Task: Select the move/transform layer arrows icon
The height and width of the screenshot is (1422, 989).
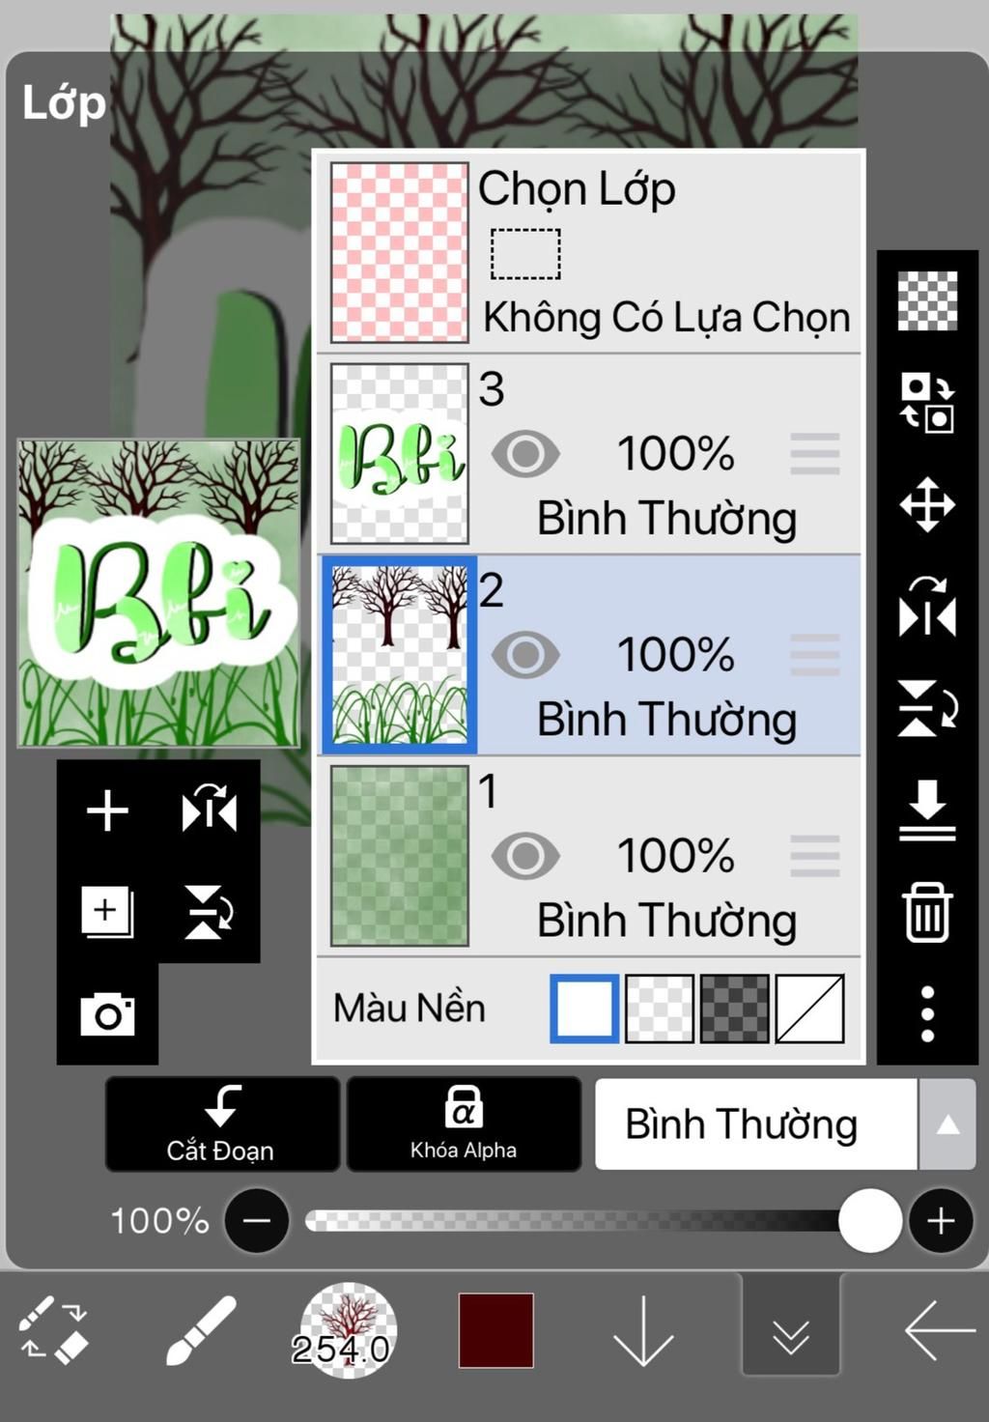Action: click(x=927, y=504)
